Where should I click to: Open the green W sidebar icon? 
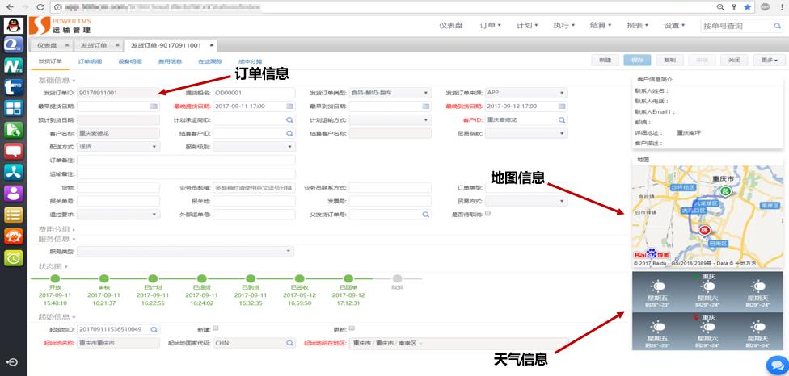click(14, 65)
